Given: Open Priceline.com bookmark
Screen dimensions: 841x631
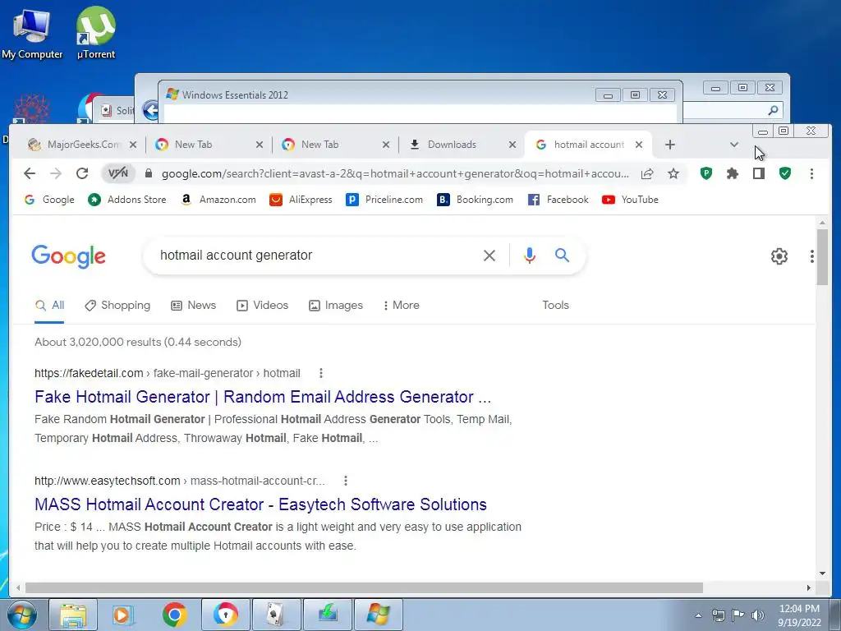Looking at the screenshot, I should [x=384, y=200].
